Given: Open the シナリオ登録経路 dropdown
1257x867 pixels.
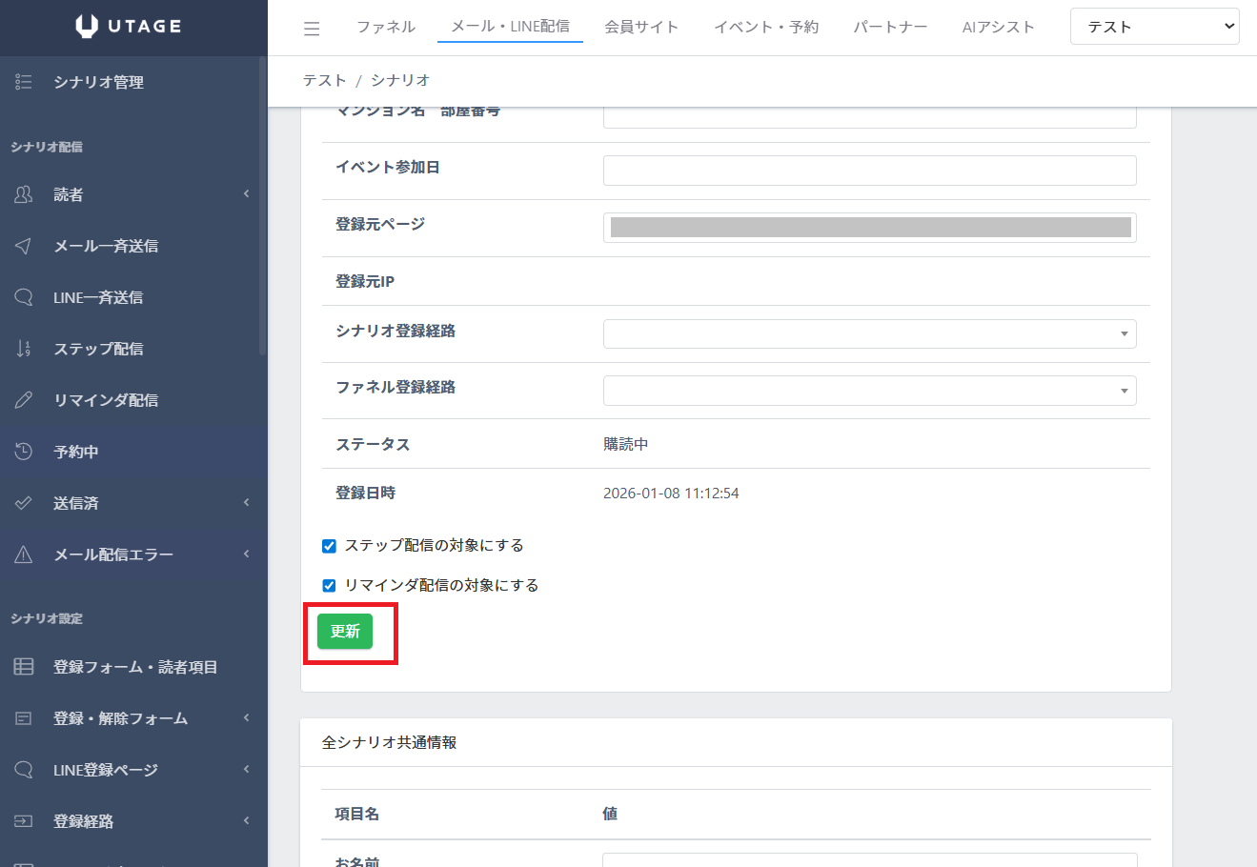Looking at the screenshot, I should click(x=869, y=333).
